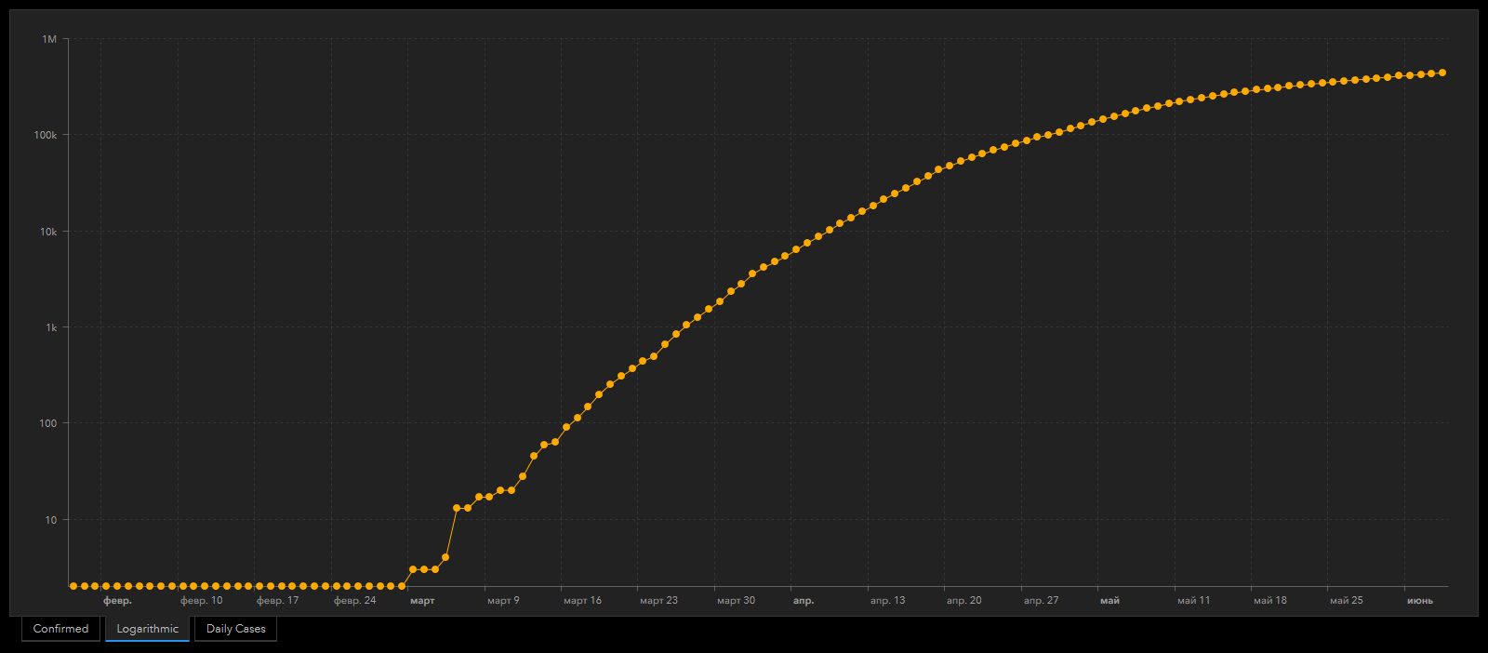Image resolution: width=1488 pixels, height=653 pixels.
Task: Click the 'май 25' date label
Action: pyautogui.click(x=1347, y=601)
